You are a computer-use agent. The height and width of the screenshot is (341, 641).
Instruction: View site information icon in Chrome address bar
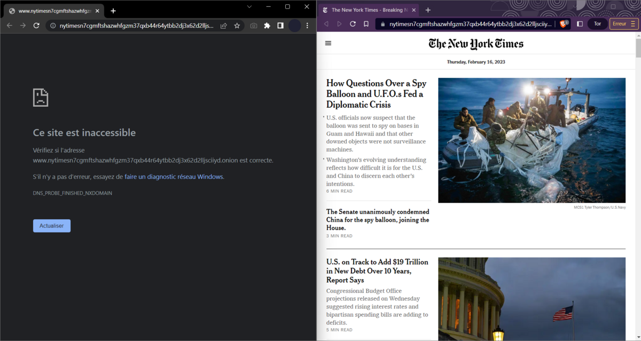tap(52, 25)
